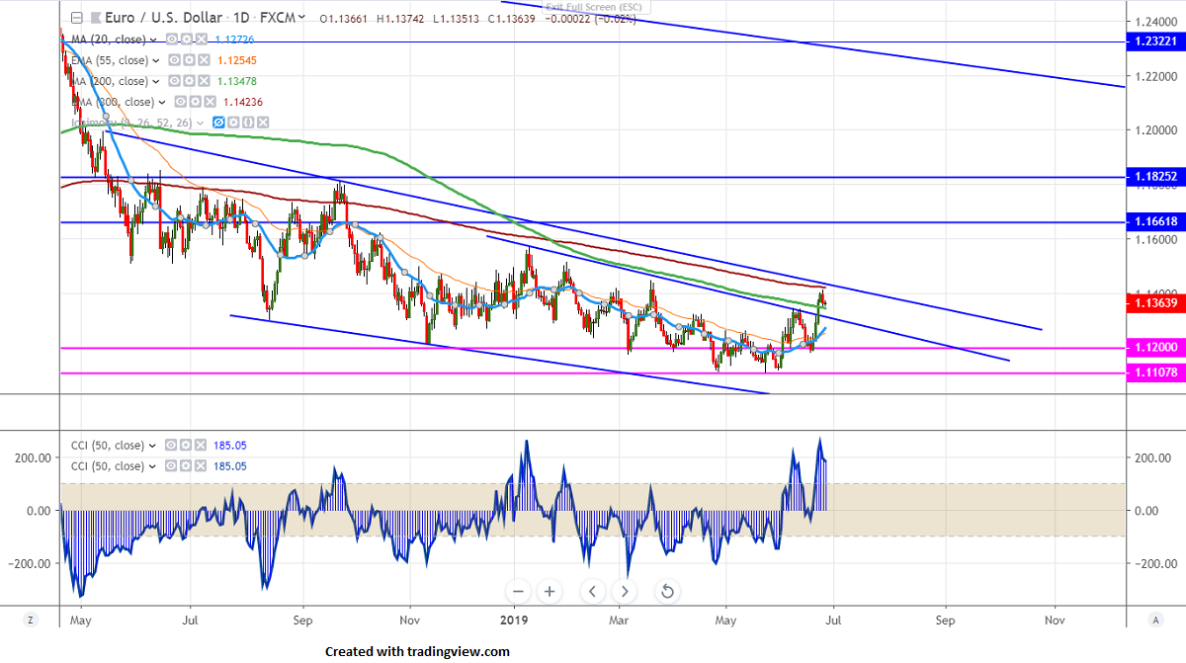Click the red 1.13639 current price label

pyautogui.click(x=1154, y=302)
